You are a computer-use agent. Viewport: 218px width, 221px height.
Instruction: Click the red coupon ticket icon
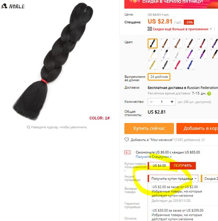pyautogui.click(x=127, y=152)
